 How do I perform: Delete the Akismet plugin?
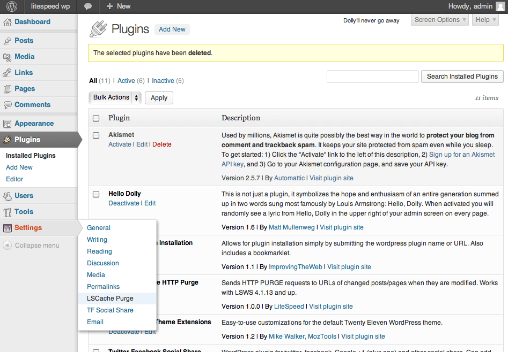coord(162,144)
